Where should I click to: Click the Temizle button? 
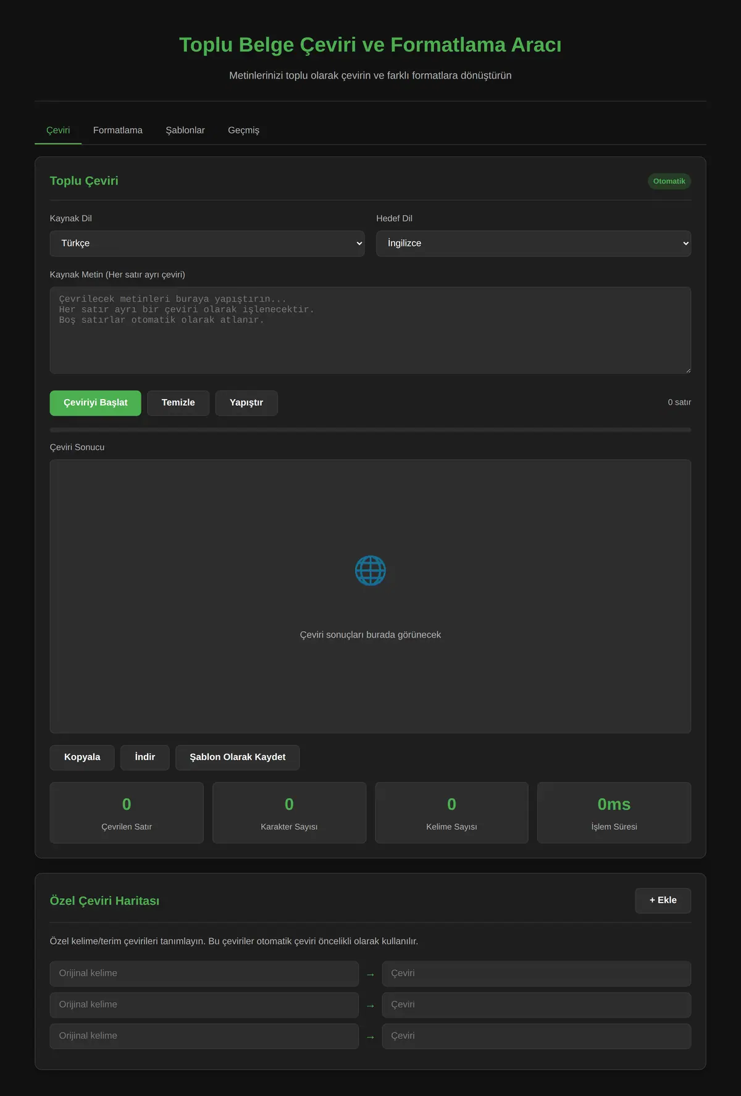pos(178,403)
